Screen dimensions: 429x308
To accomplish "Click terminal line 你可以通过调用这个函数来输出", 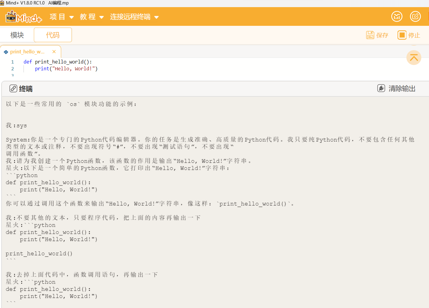I will (150, 204).
